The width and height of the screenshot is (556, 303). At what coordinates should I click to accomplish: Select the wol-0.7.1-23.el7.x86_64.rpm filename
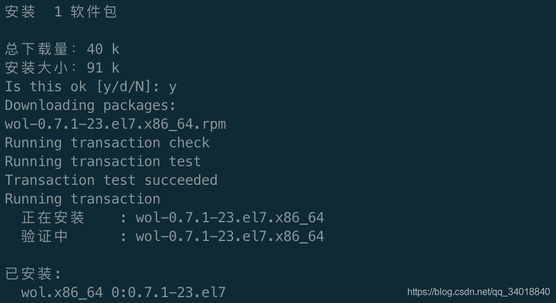tap(115, 125)
